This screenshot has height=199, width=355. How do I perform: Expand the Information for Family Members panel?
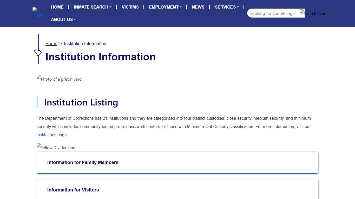[83, 162]
